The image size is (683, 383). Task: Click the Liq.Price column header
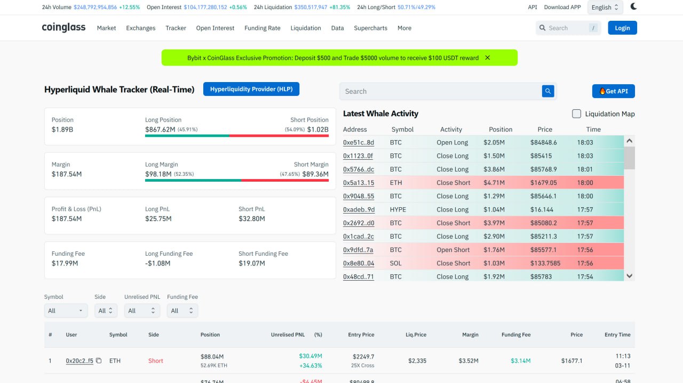click(416, 335)
